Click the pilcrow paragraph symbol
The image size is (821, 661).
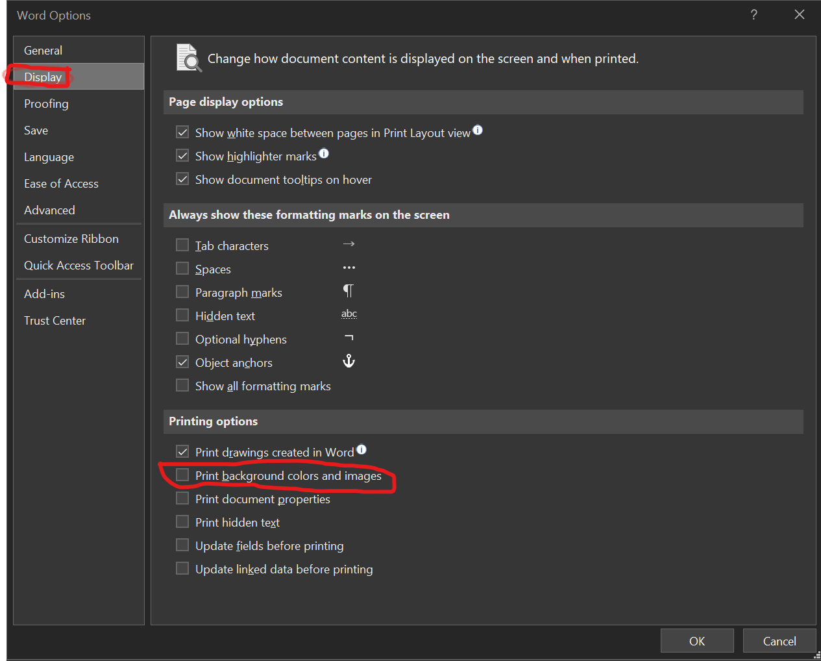[349, 290]
